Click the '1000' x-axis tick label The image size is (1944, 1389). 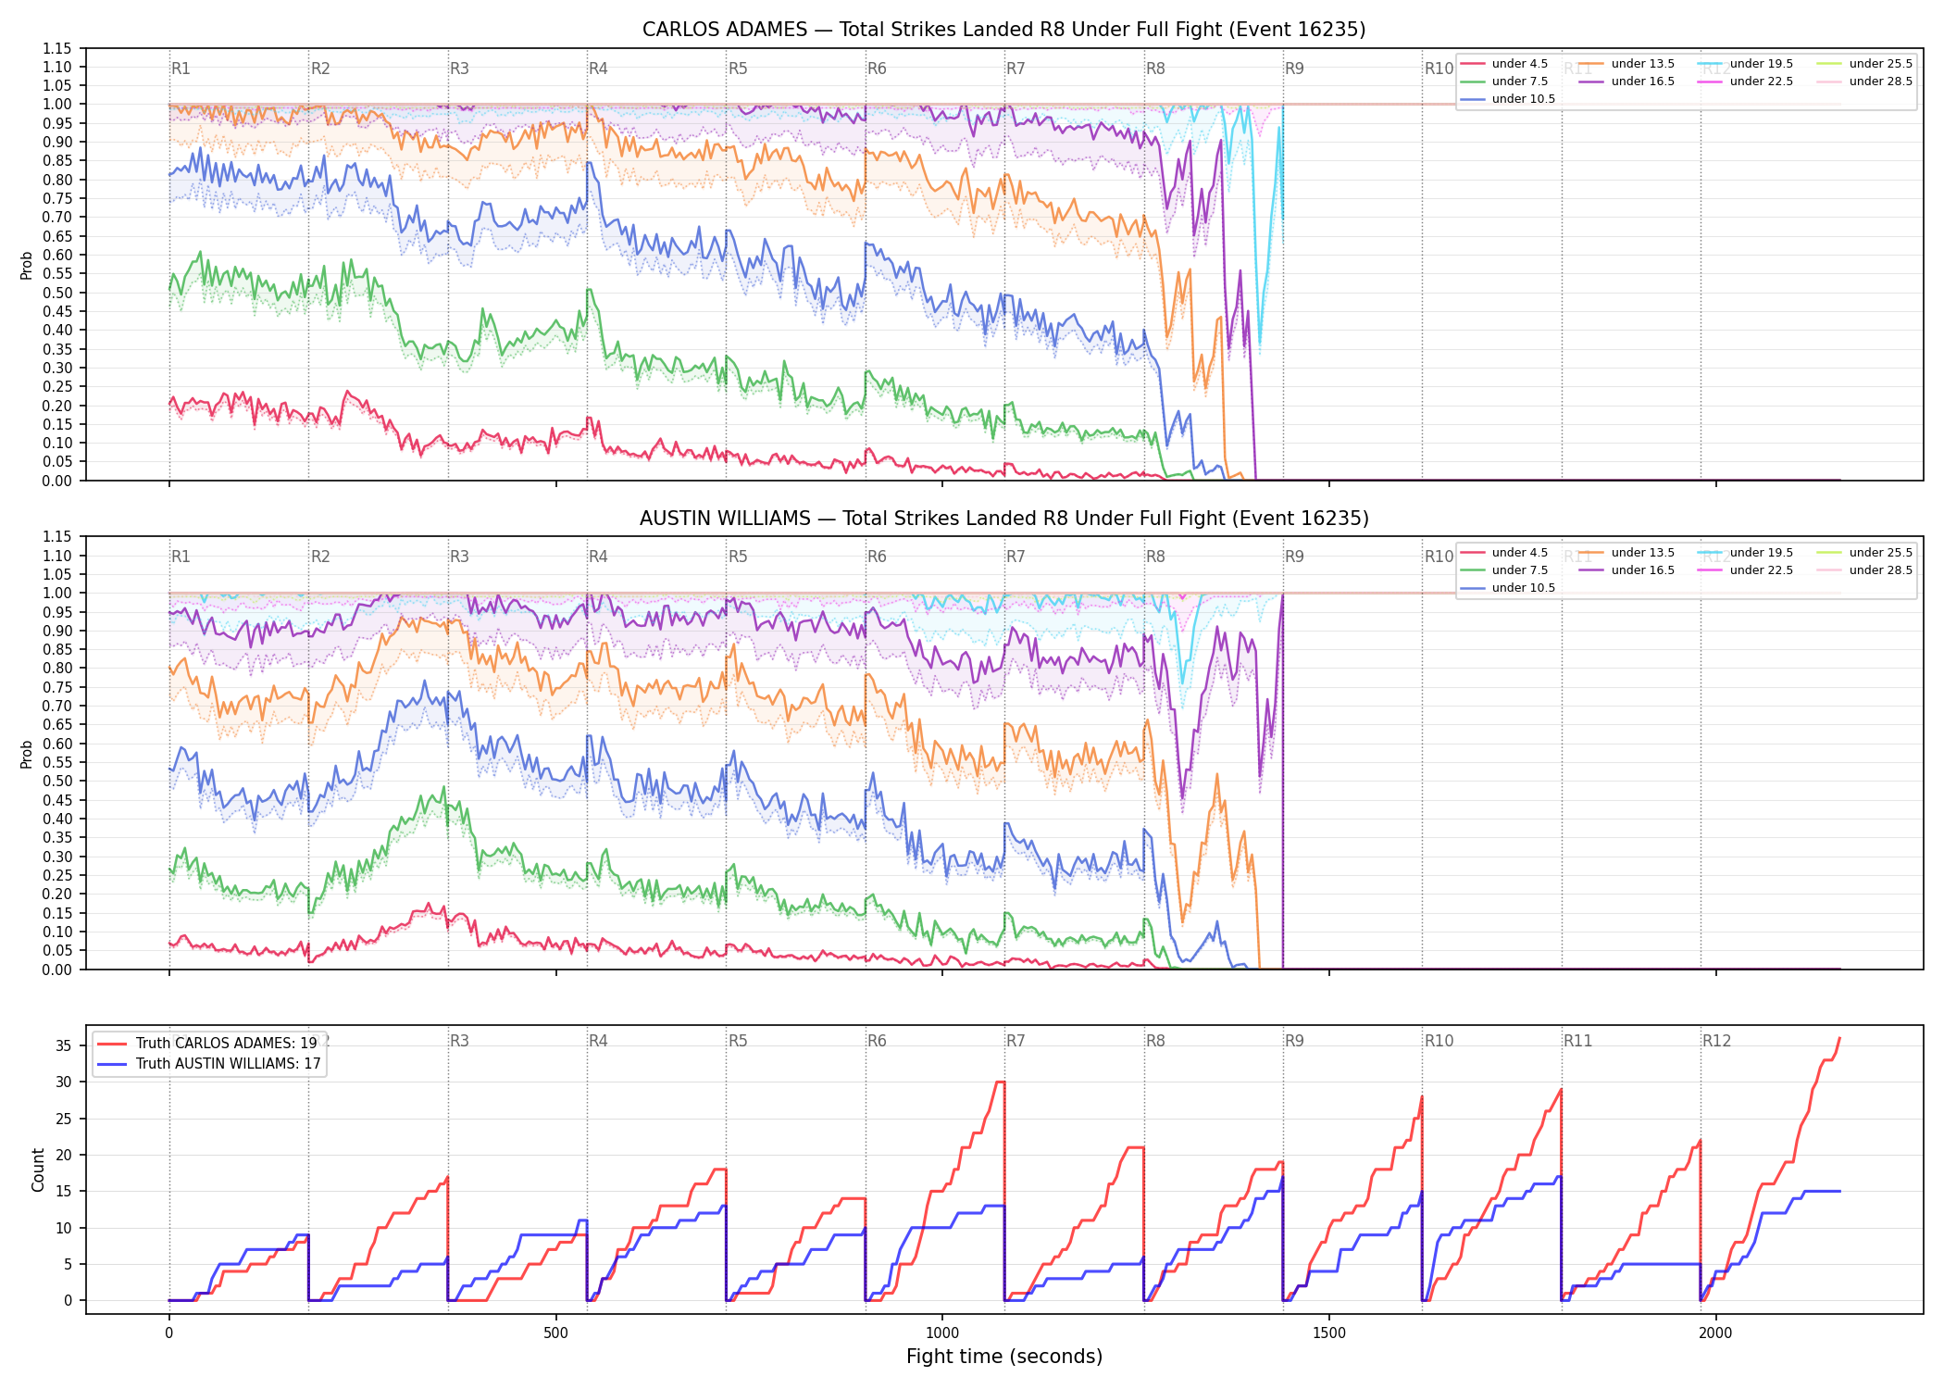[942, 1333]
